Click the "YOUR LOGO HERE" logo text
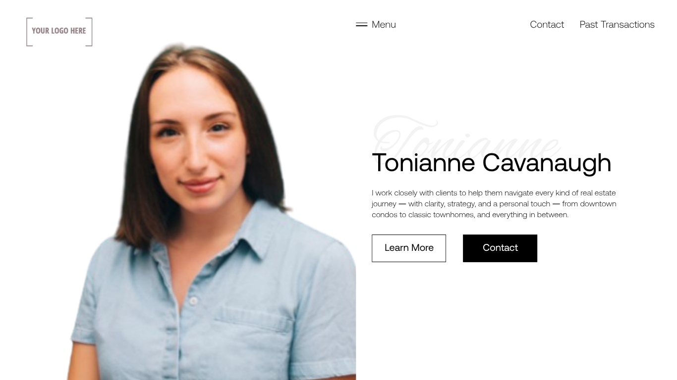The height and width of the screenshot is (380, 677). tap(59, 31)
